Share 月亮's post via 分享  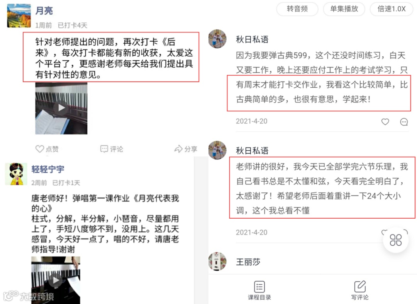coord(186,149)
